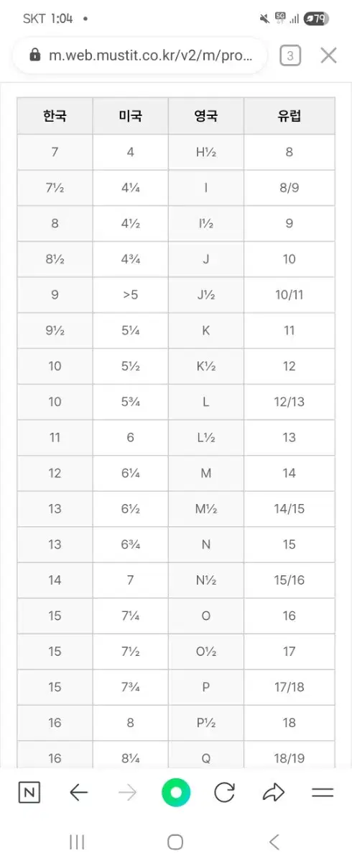The height and width of the screenshot is (864, 352).
Task: Tap the forward arrow in the browser bar
Action: (x=127, y=793)
